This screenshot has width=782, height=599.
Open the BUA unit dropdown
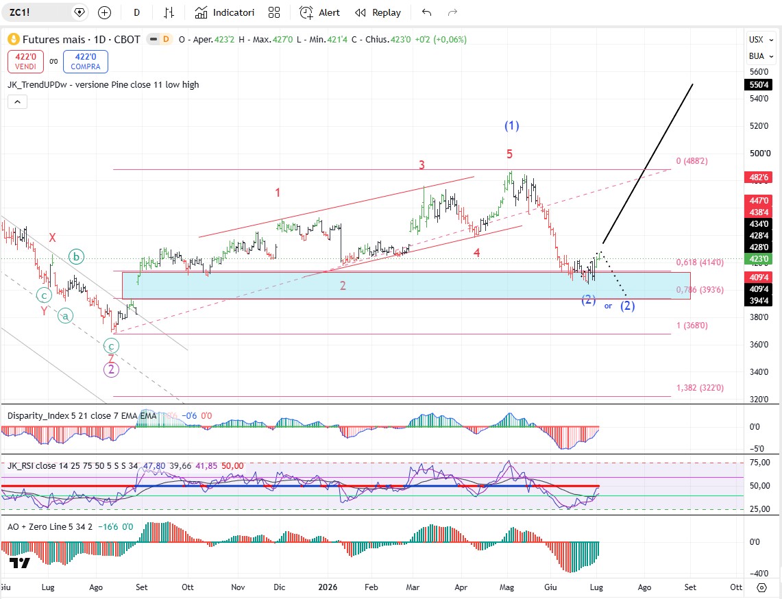[x=761, y=56]
